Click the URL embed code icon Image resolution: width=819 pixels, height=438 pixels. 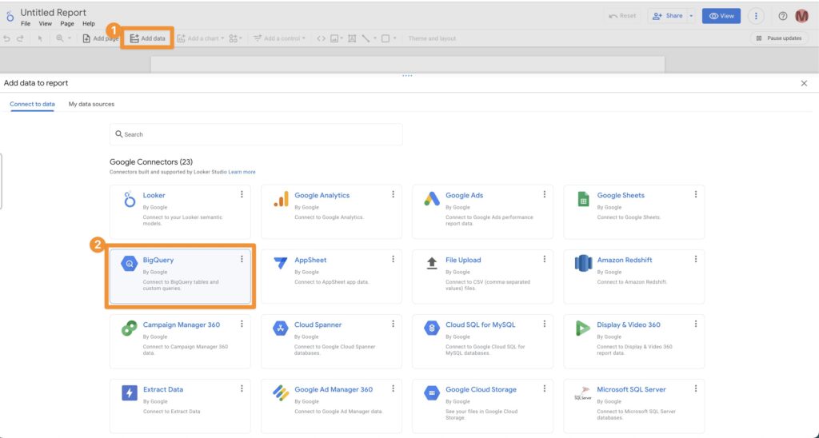click(322, 38)
